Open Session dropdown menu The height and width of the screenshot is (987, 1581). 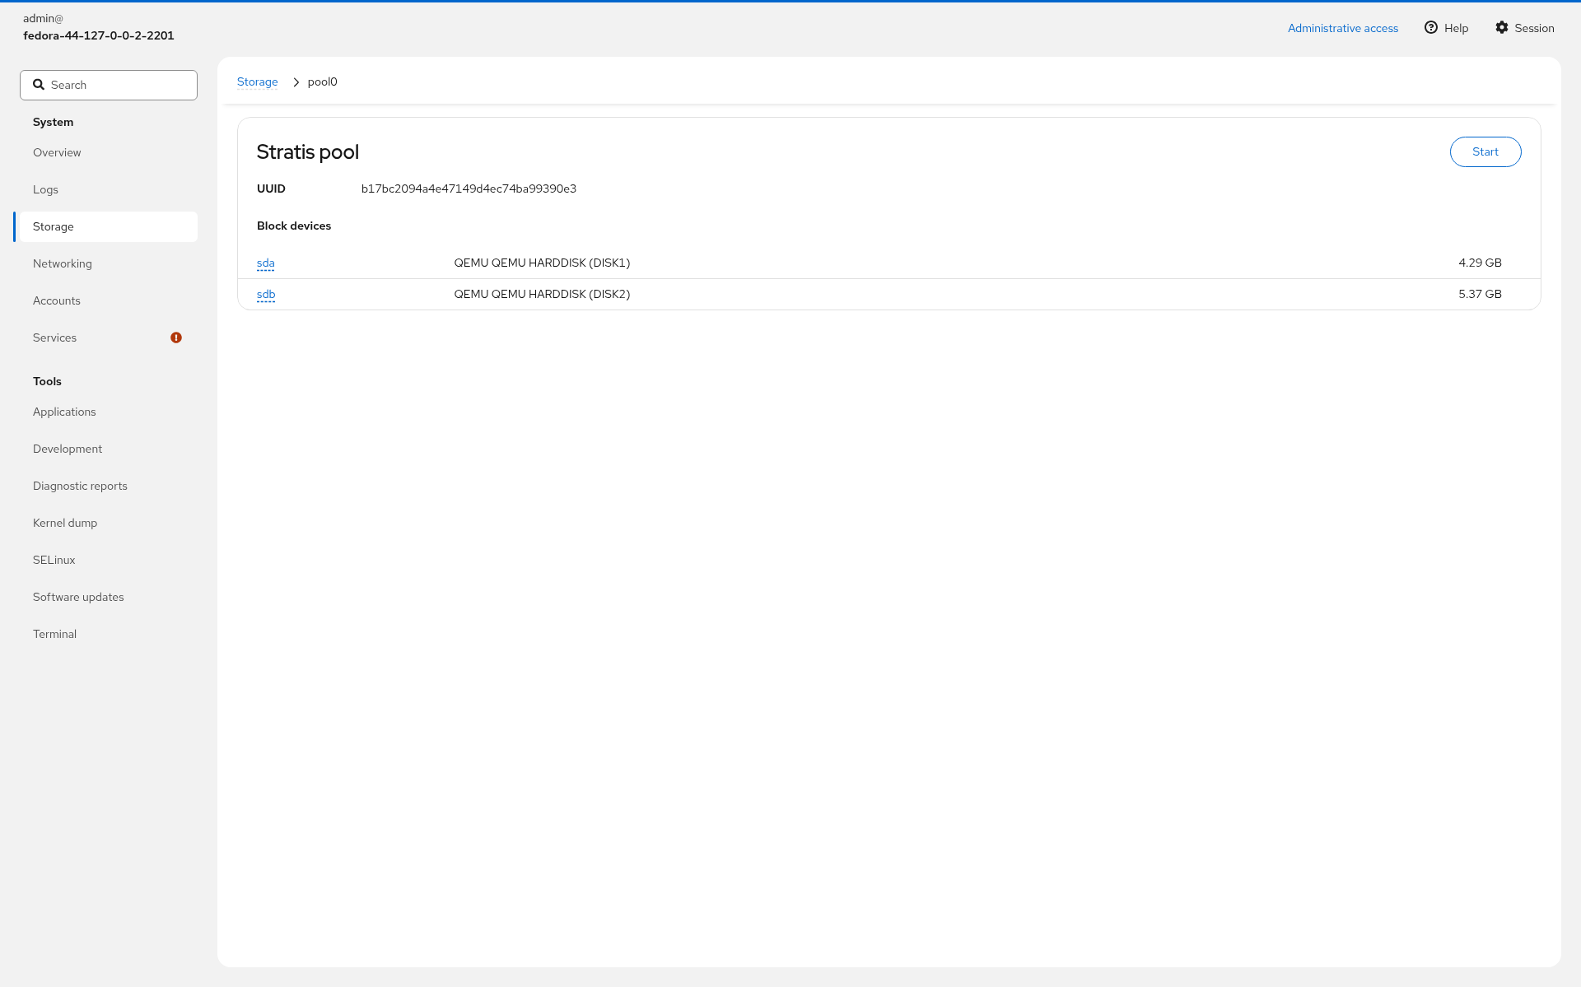(1525, 28)
